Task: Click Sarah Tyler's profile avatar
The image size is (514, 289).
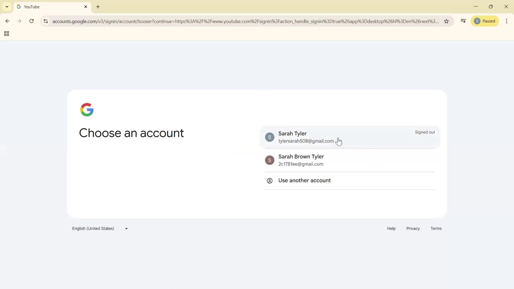Action: pos(270,137)
